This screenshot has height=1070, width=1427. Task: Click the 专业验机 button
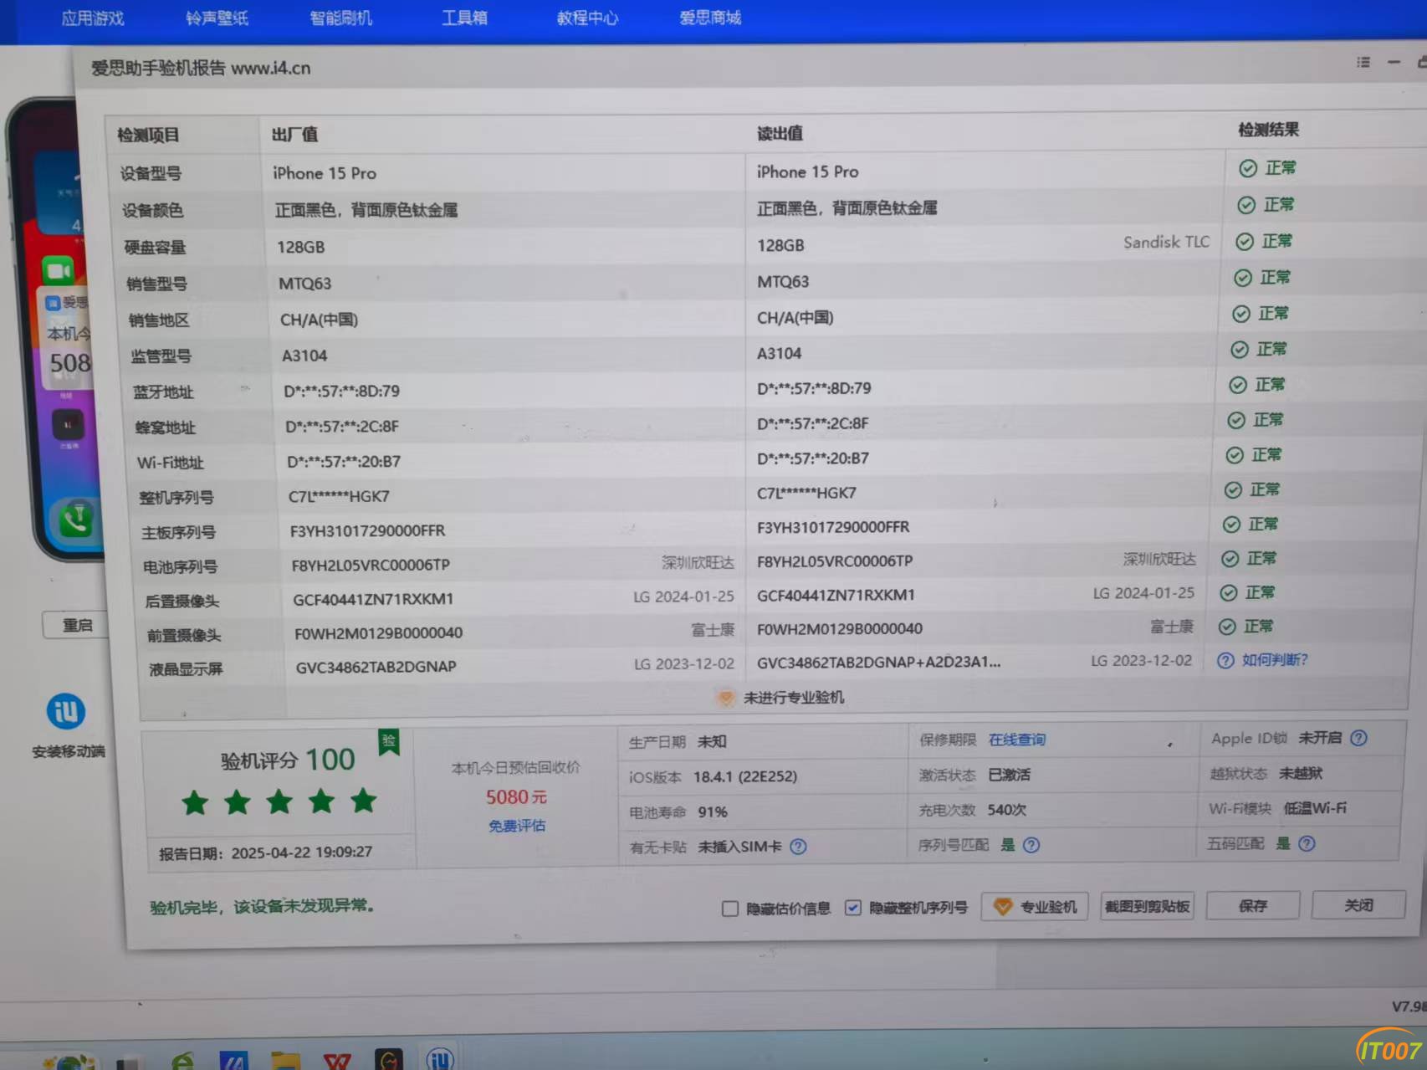click(x=1035, y=907)
